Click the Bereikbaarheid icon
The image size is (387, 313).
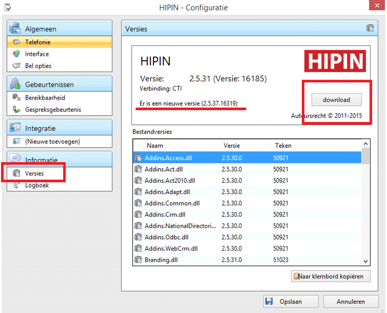click(16, 98)
